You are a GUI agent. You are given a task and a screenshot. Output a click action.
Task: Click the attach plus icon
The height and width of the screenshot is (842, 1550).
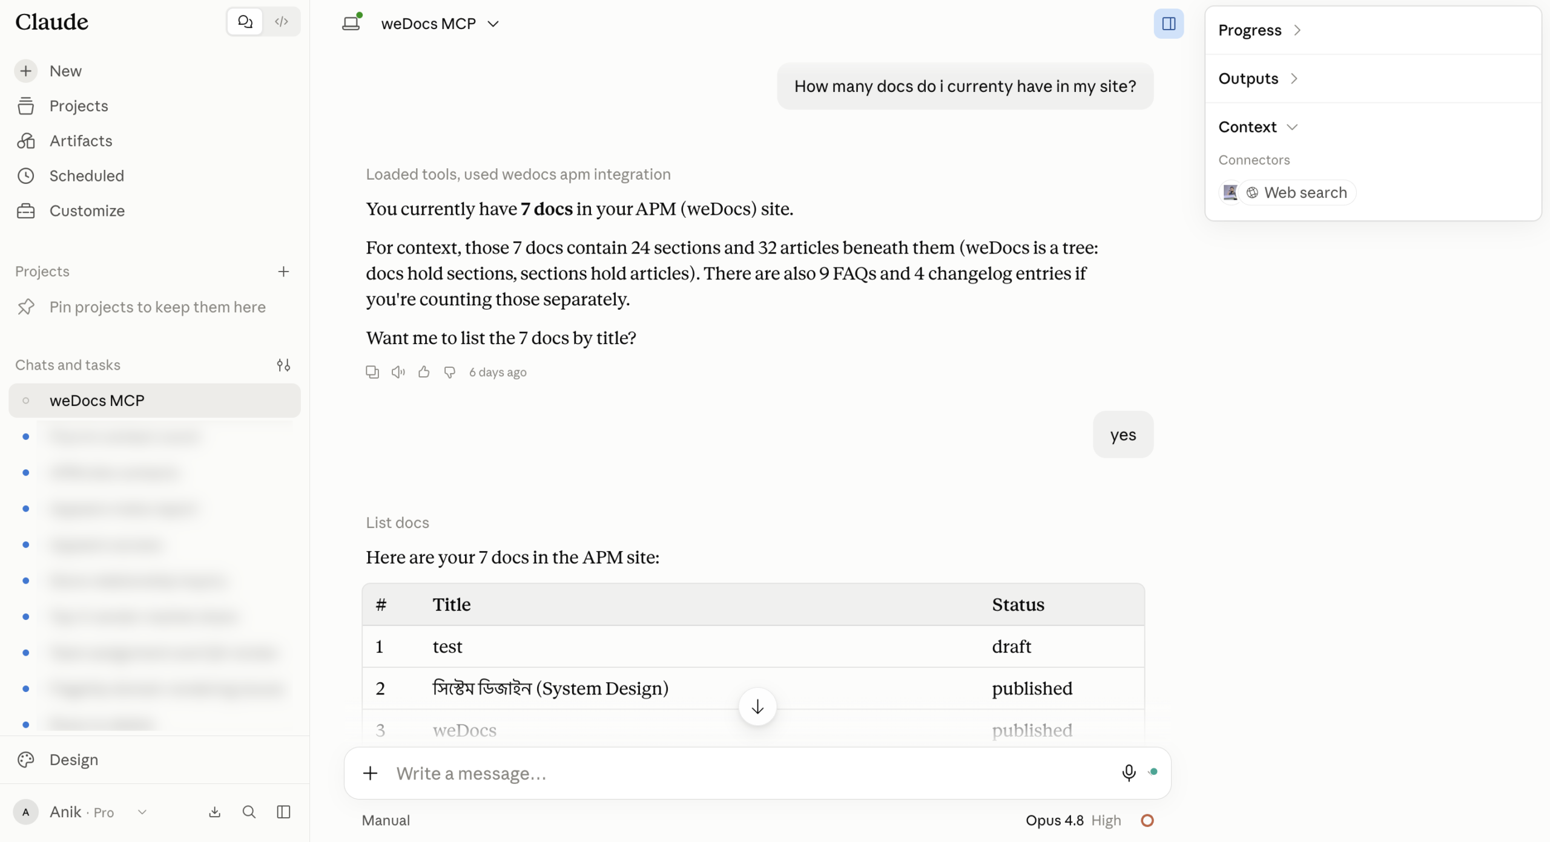pyautogui.click(x=370, y=773)
